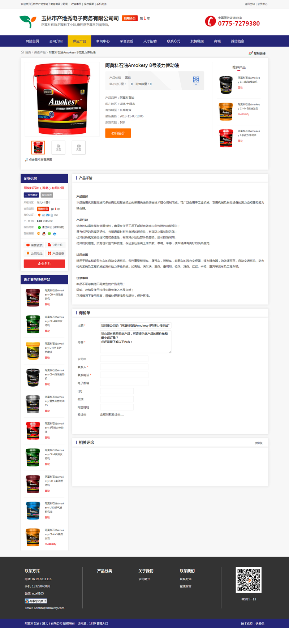Open 公司介绍 in navigation bar
The image size is (289, 628).
coord(56,41)
